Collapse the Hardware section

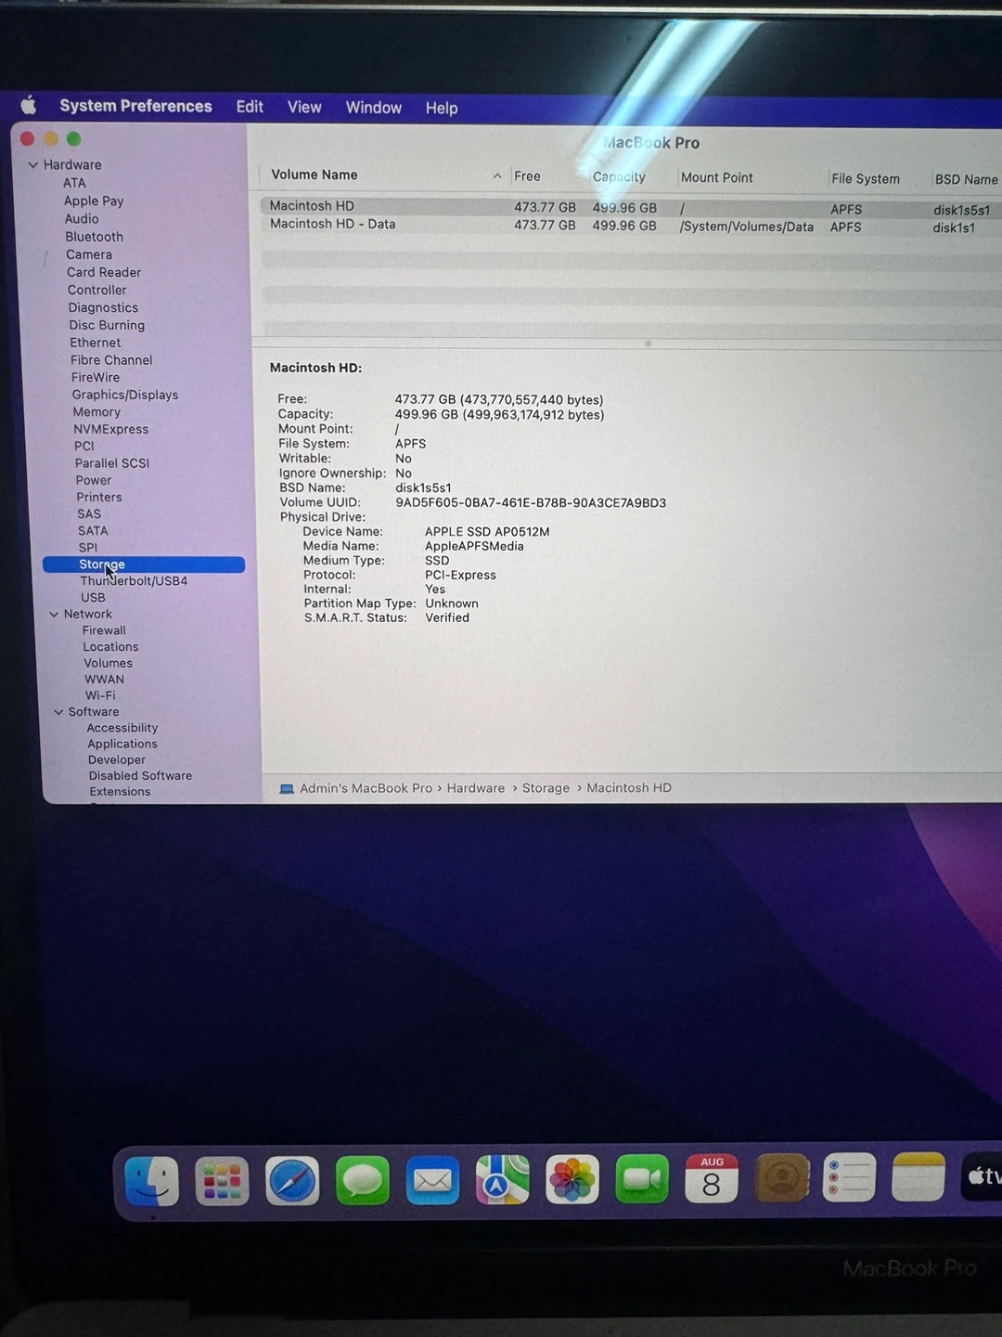point(33,165)
